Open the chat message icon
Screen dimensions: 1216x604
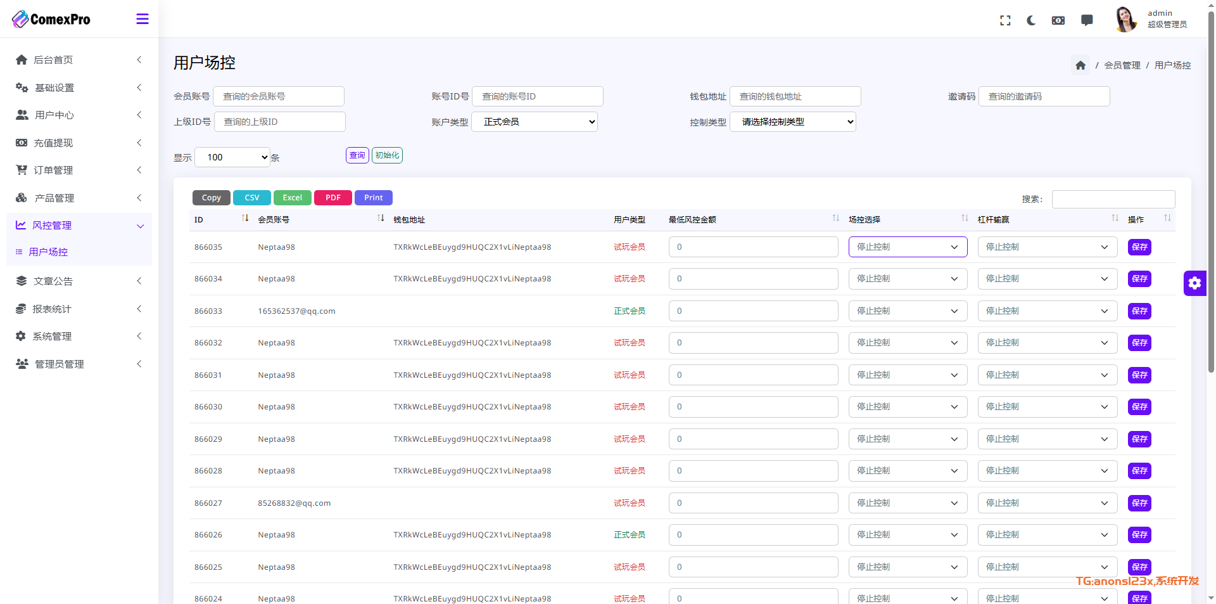pyautogui.click(x=1087, y=20)
